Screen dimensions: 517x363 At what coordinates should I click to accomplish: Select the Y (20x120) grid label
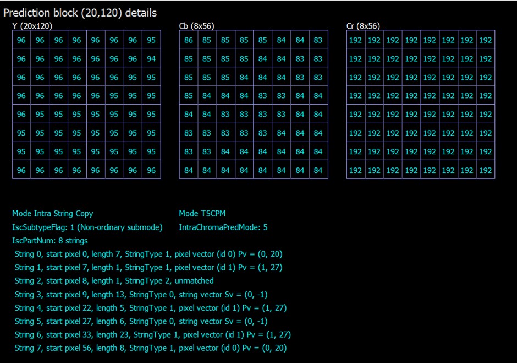pos(32,26)
